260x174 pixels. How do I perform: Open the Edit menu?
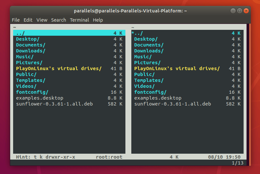28,20
